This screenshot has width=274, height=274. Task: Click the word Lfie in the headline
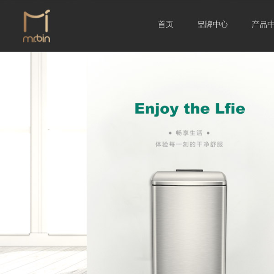point(230,108)
